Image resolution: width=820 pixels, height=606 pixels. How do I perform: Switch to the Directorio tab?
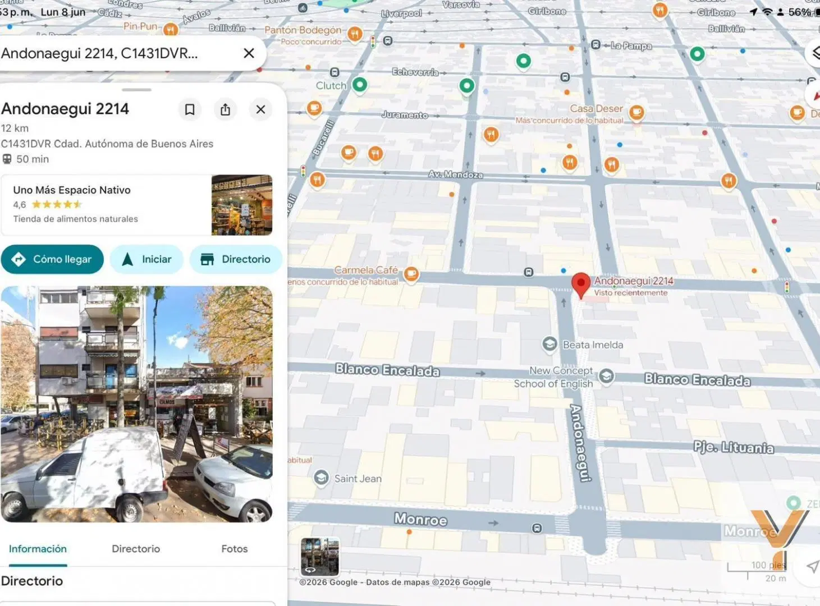[136, 549]
